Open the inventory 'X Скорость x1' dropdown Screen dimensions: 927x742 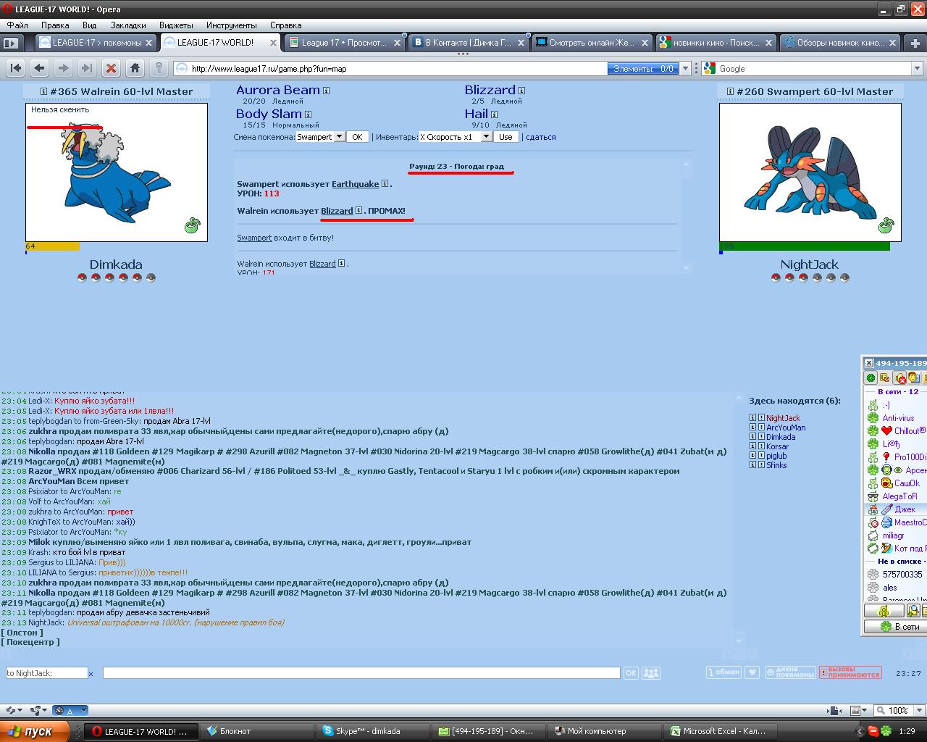point(456,137)
